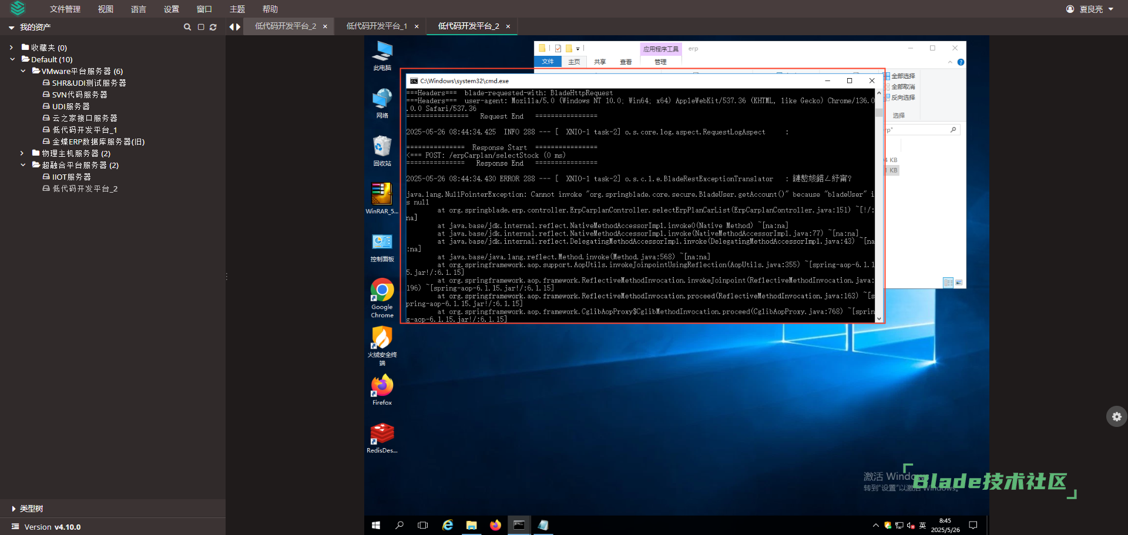The height and width of the screenshot is (535, 1128).
Task: Expand the 收藏夹 folder
Action: tap(11, 48)
